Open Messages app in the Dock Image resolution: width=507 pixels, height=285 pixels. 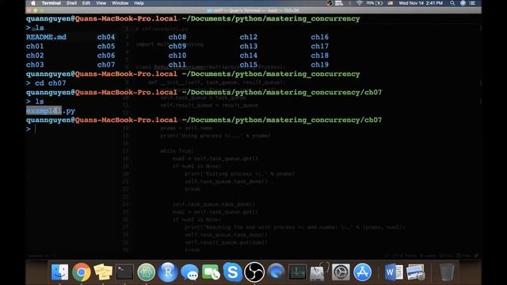pyautogui.click(x=189, y=272)
